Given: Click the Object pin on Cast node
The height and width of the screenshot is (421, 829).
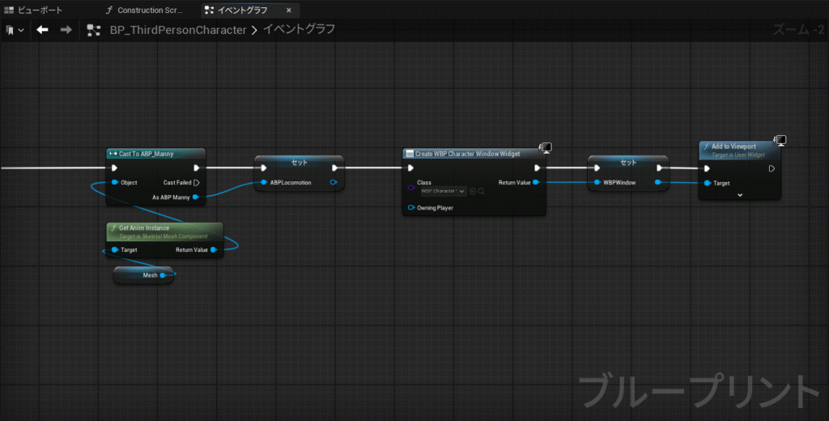Looking at the screenshot, I should 115,182.
